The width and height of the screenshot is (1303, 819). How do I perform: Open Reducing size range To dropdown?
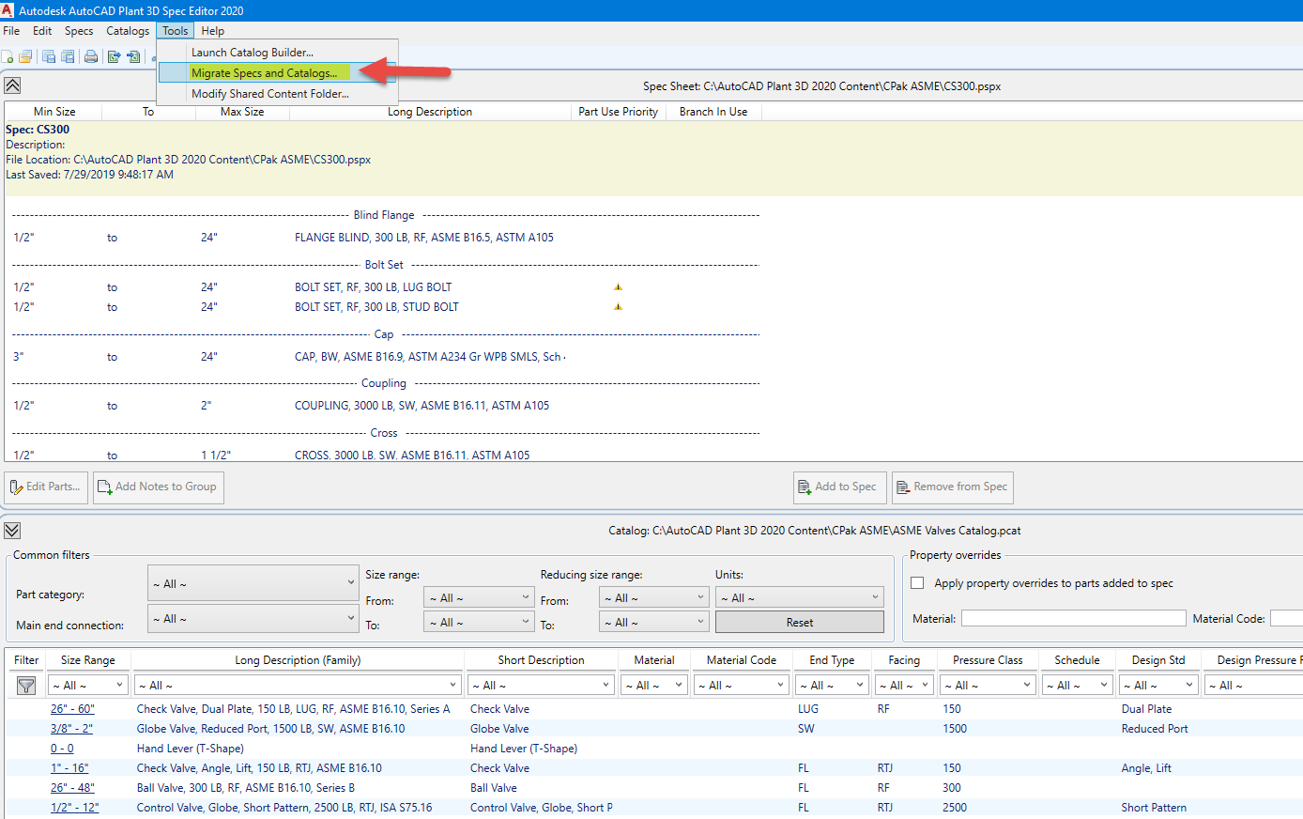pos(654,623)
